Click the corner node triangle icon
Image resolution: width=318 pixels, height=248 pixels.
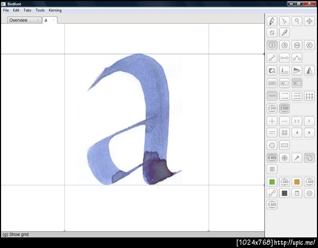pyautogui.click(x=297, y=58)
